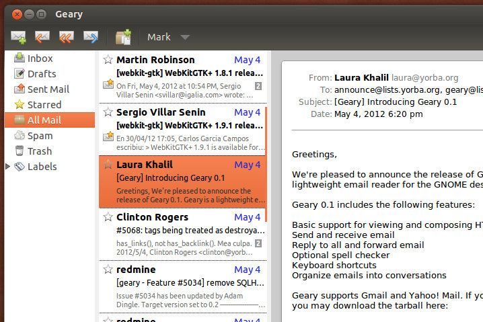Click the Forward message toolbar icon

91,37
